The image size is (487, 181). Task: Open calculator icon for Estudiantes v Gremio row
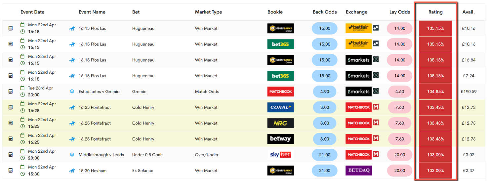pos(11,91)
